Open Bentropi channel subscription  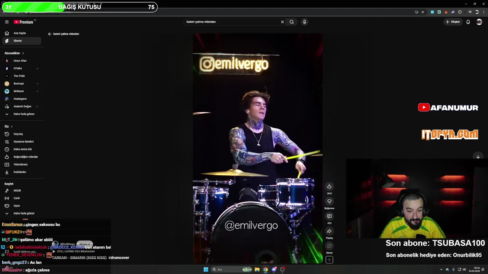[22, 84]
